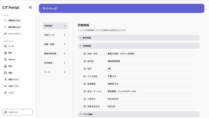Click the bell icon for お知らせ

click(5, 59)
